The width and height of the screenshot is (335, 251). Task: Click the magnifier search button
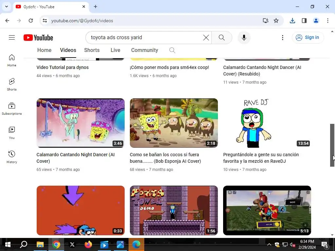point(222,38)
